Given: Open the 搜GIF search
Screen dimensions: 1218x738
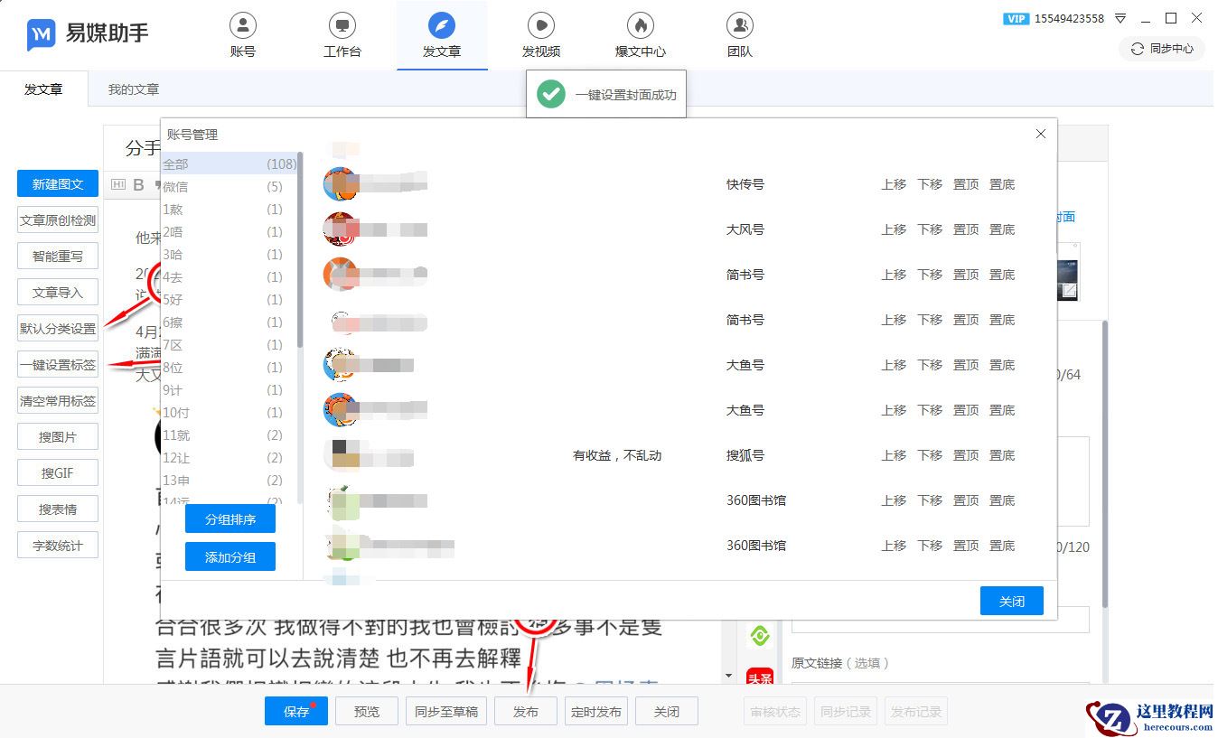Looking at the screenshot, I should tap(58, 473).
